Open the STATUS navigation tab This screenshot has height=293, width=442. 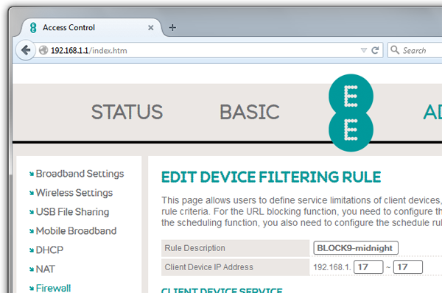tap(127, 112)
